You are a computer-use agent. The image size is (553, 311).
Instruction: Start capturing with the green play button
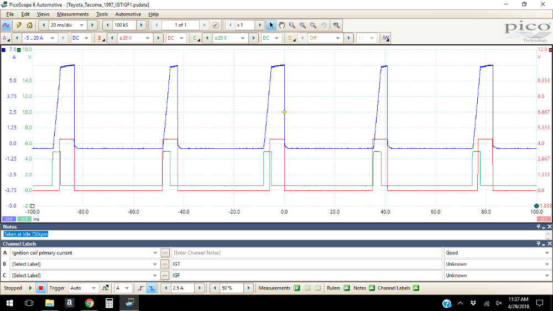pyautogui.click(x=30, y=288)
